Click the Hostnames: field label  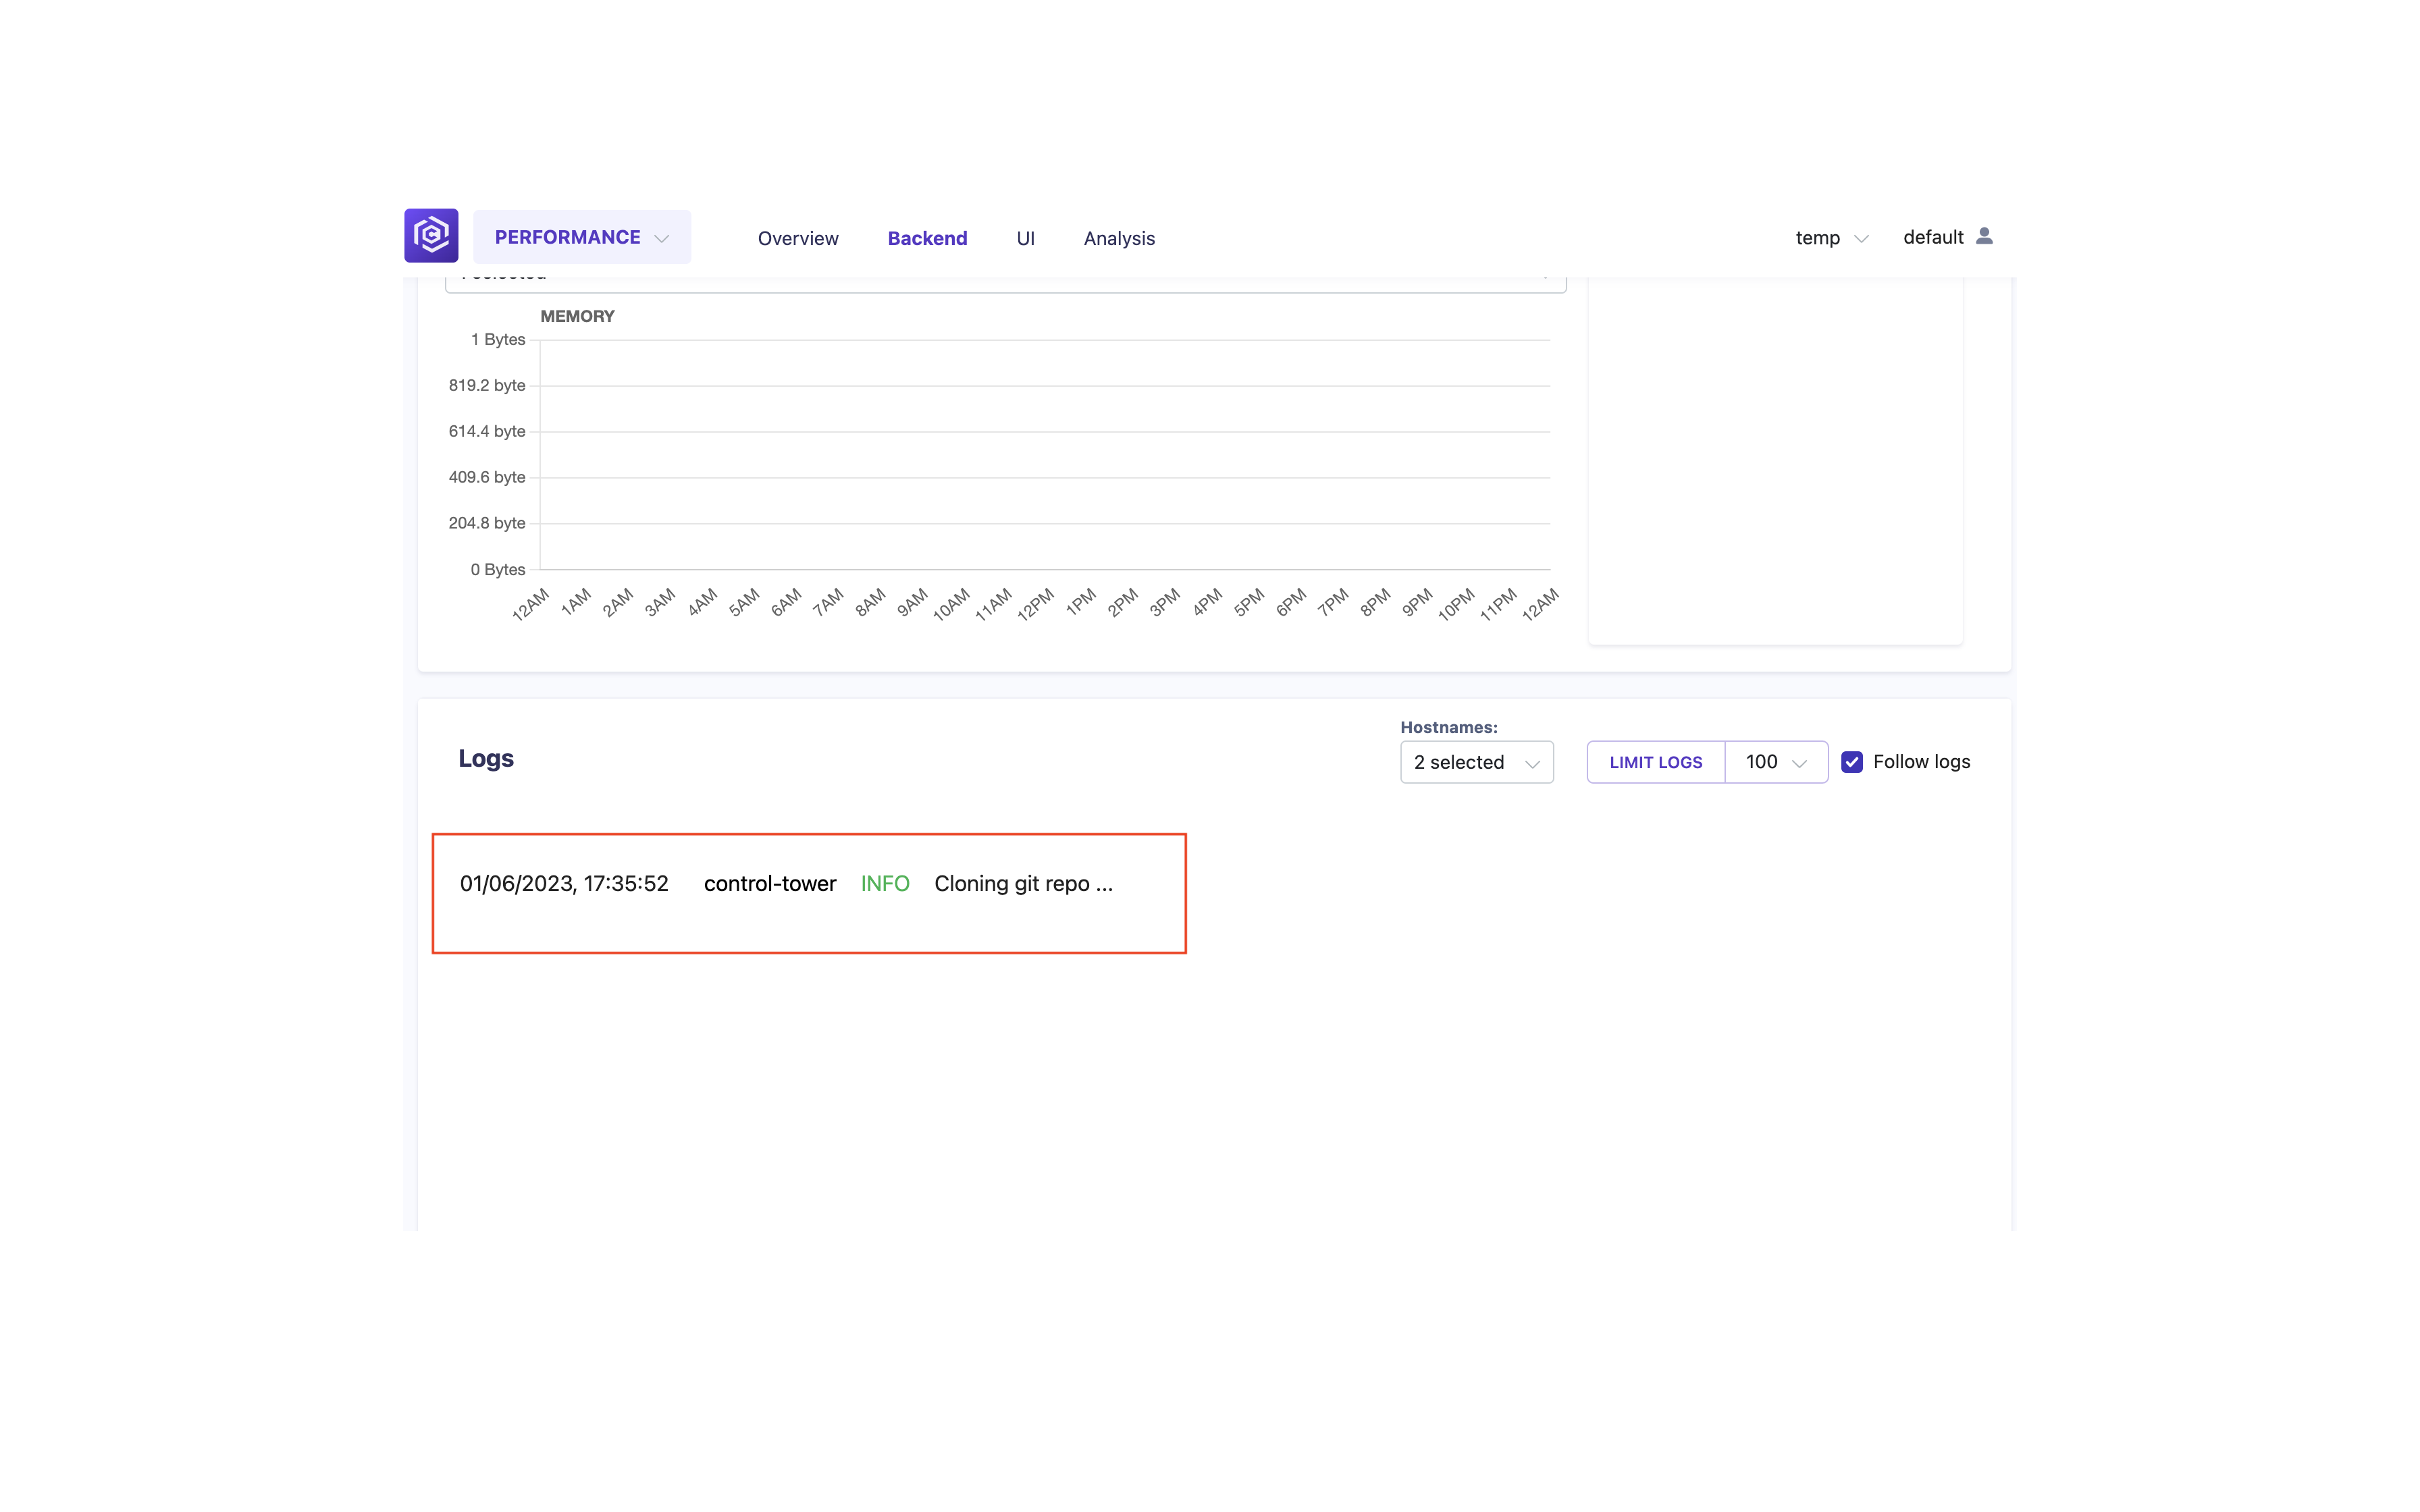pyautogui.click(x=1448, y=727)
